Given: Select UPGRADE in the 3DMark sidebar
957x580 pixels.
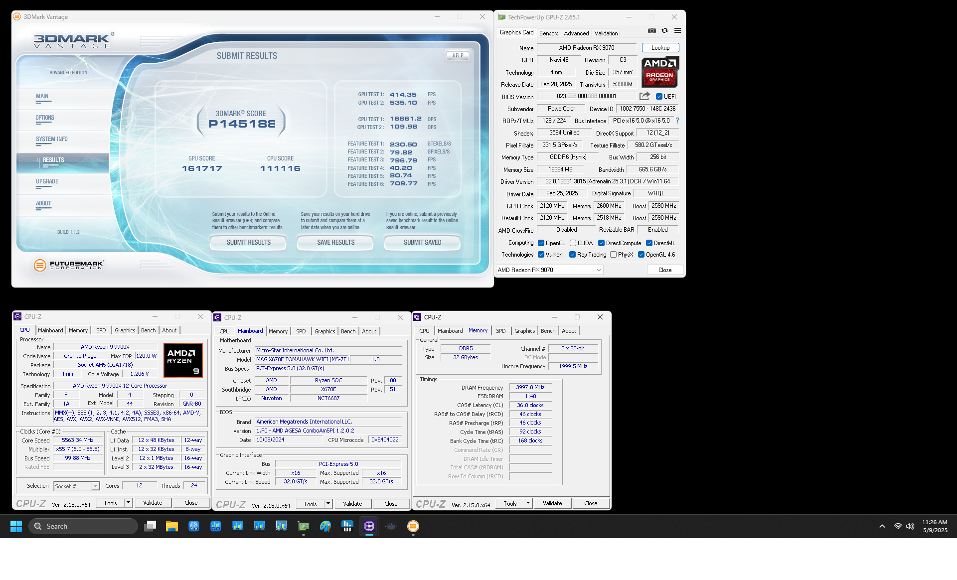Looking at the screenshot, I should 47,181.
